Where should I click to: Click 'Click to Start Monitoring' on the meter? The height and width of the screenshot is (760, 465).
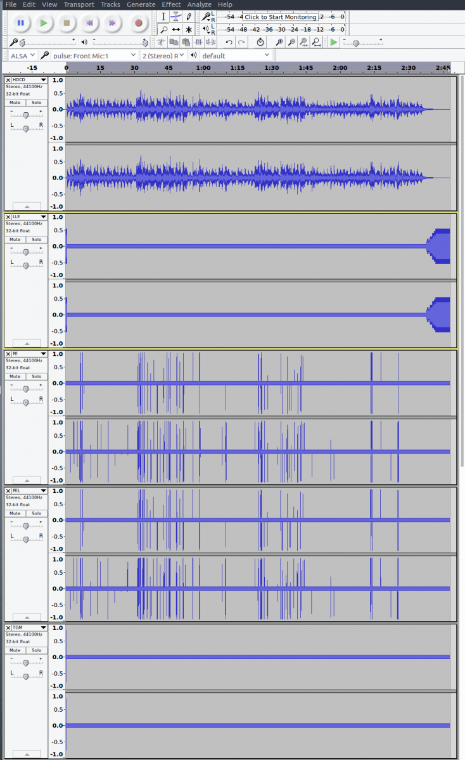tap(280, 17)
